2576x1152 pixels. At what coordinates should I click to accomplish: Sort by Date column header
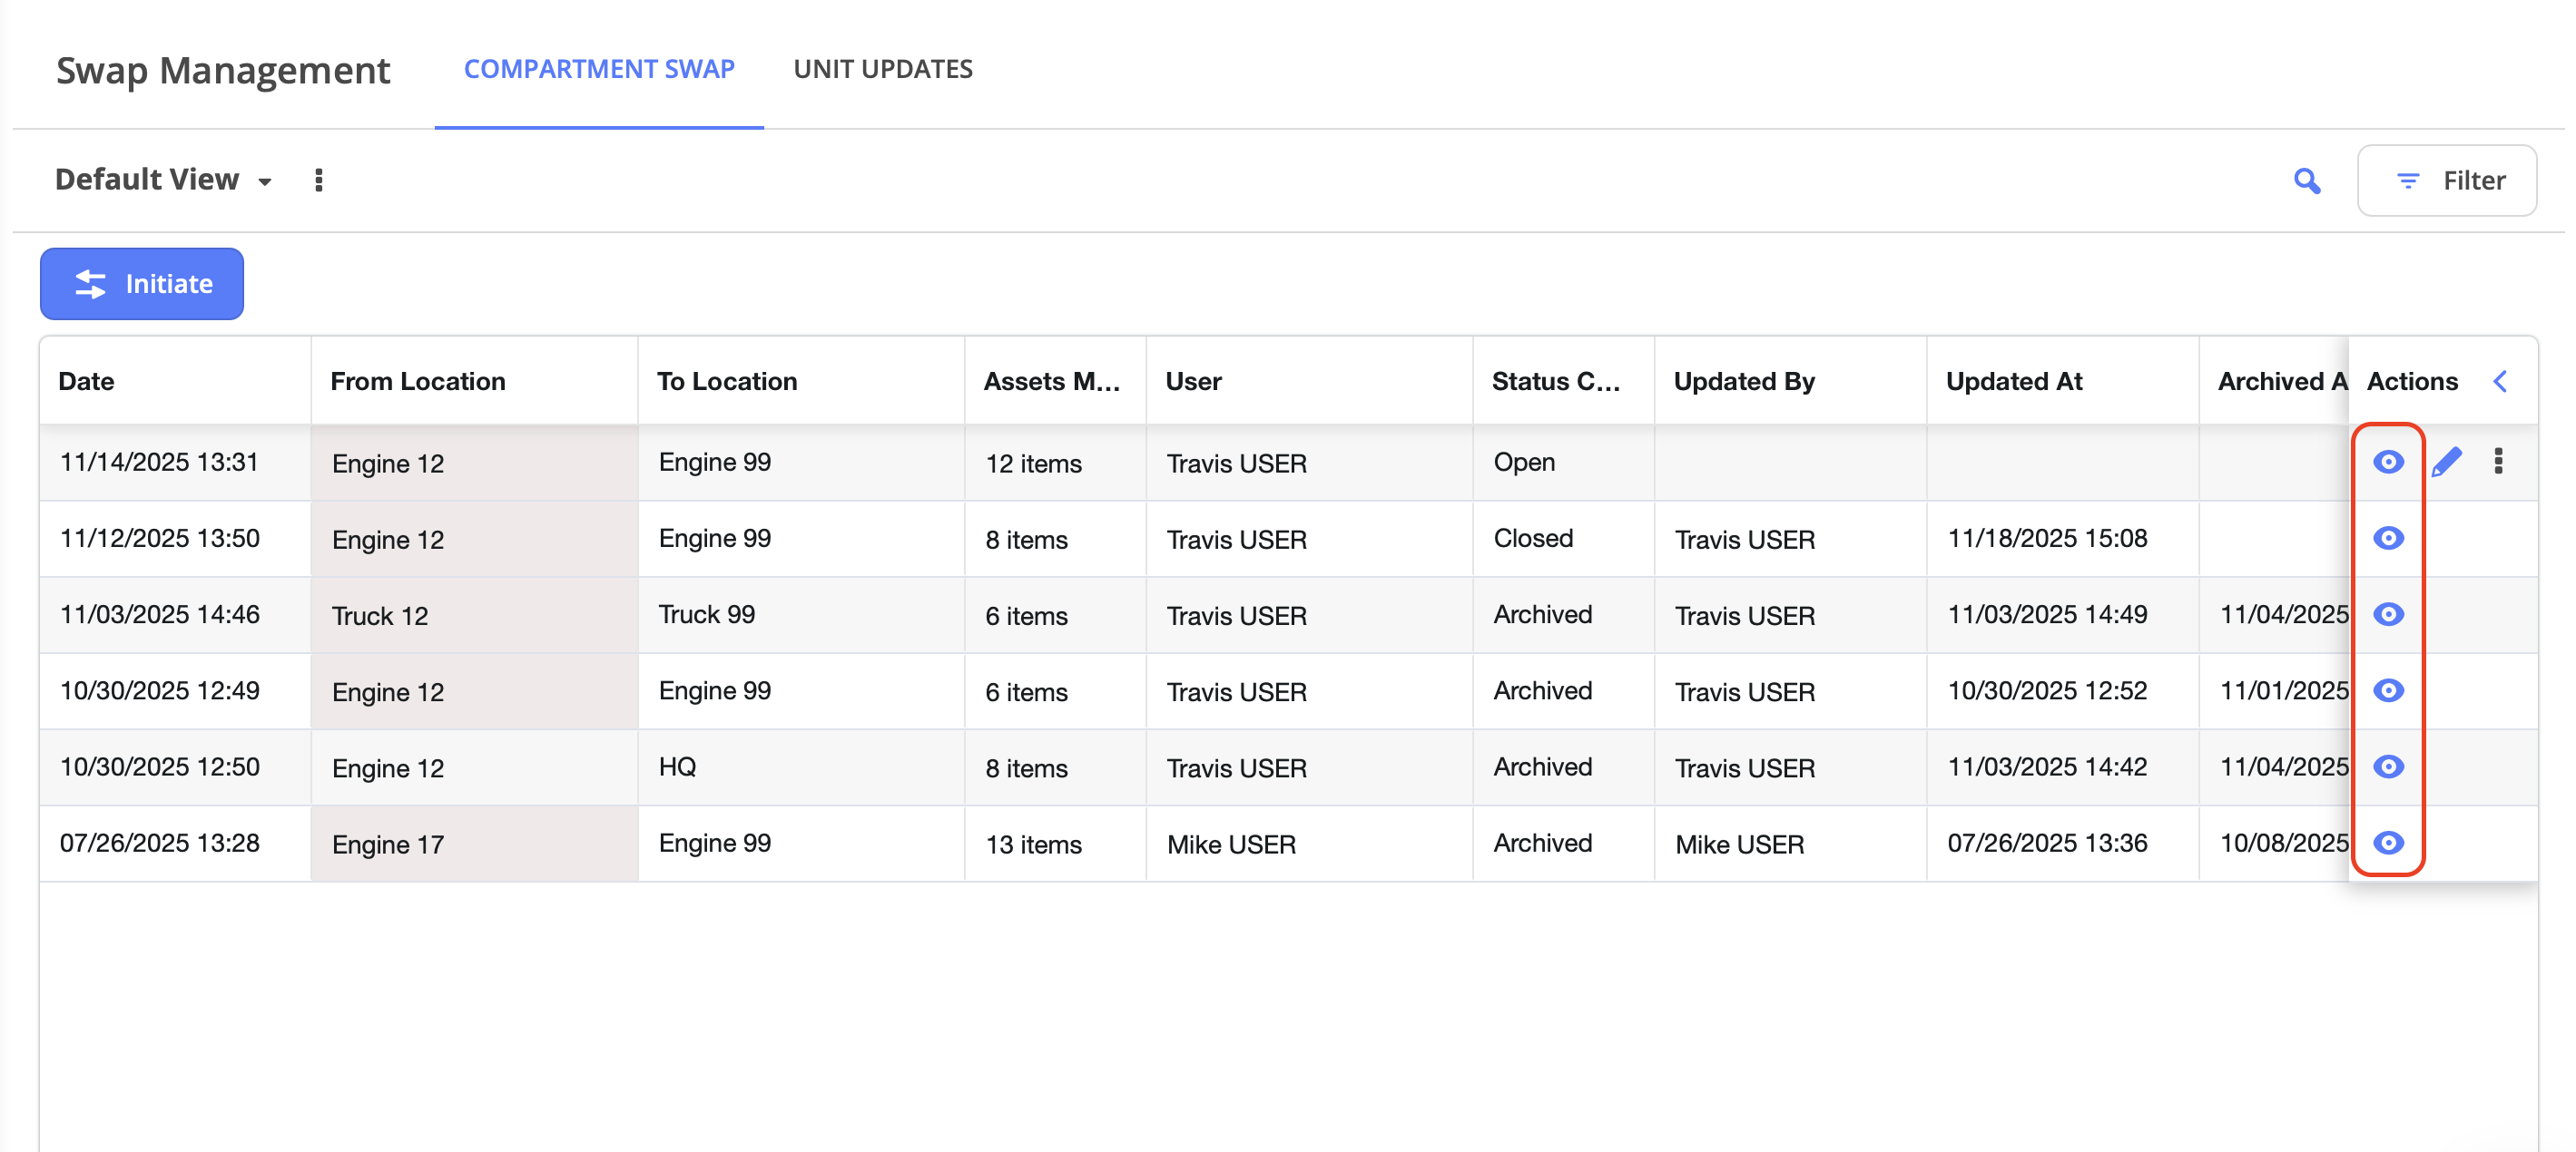coord(87,382)
